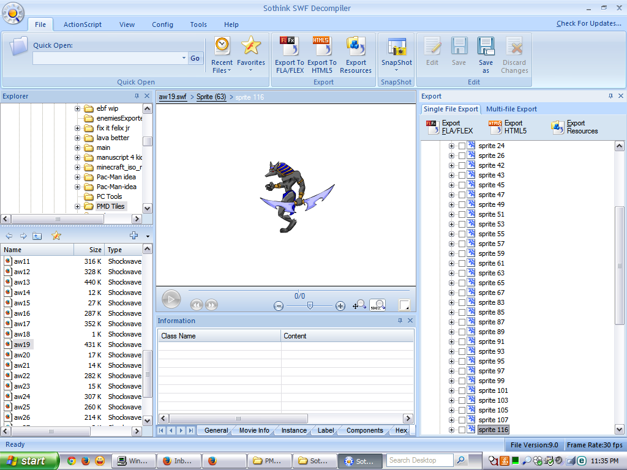The height and width of the screenshot is (470, 627).
Task: Step to the next frame
Action: pos(211,305)
